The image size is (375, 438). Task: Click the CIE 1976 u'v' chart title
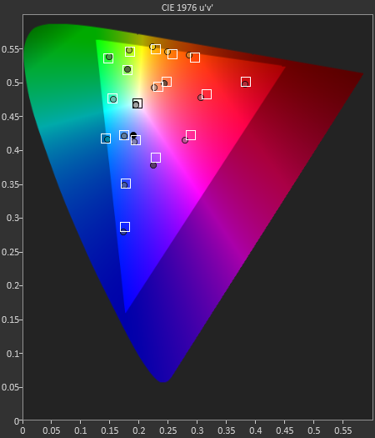[187, 8]
